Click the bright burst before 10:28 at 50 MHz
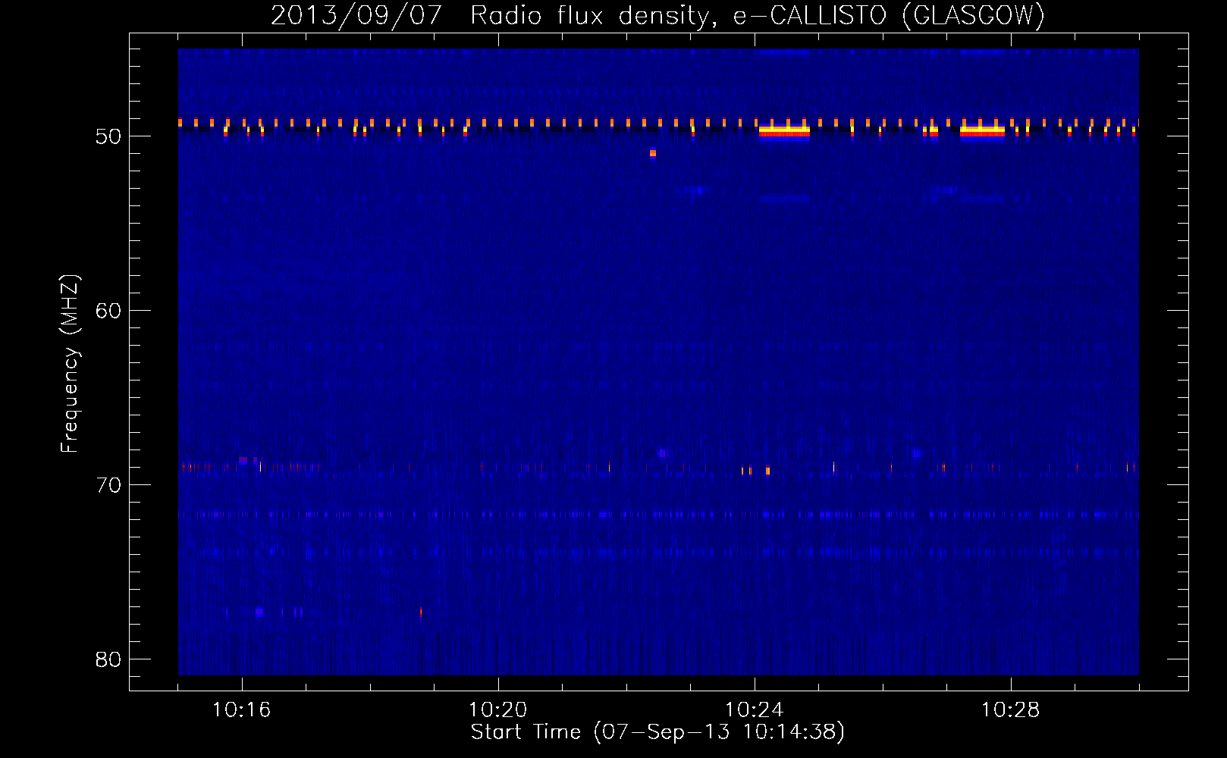 pos(982,133)
